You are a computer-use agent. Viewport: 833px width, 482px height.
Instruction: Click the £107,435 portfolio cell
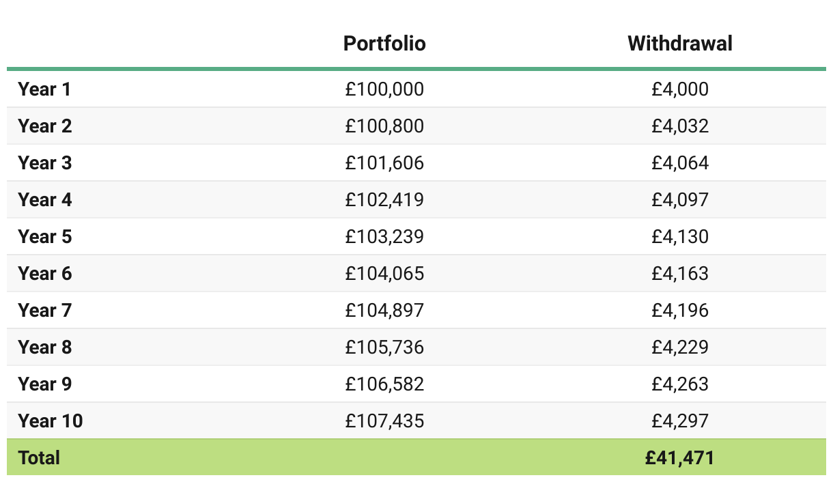tap(384, 421)
